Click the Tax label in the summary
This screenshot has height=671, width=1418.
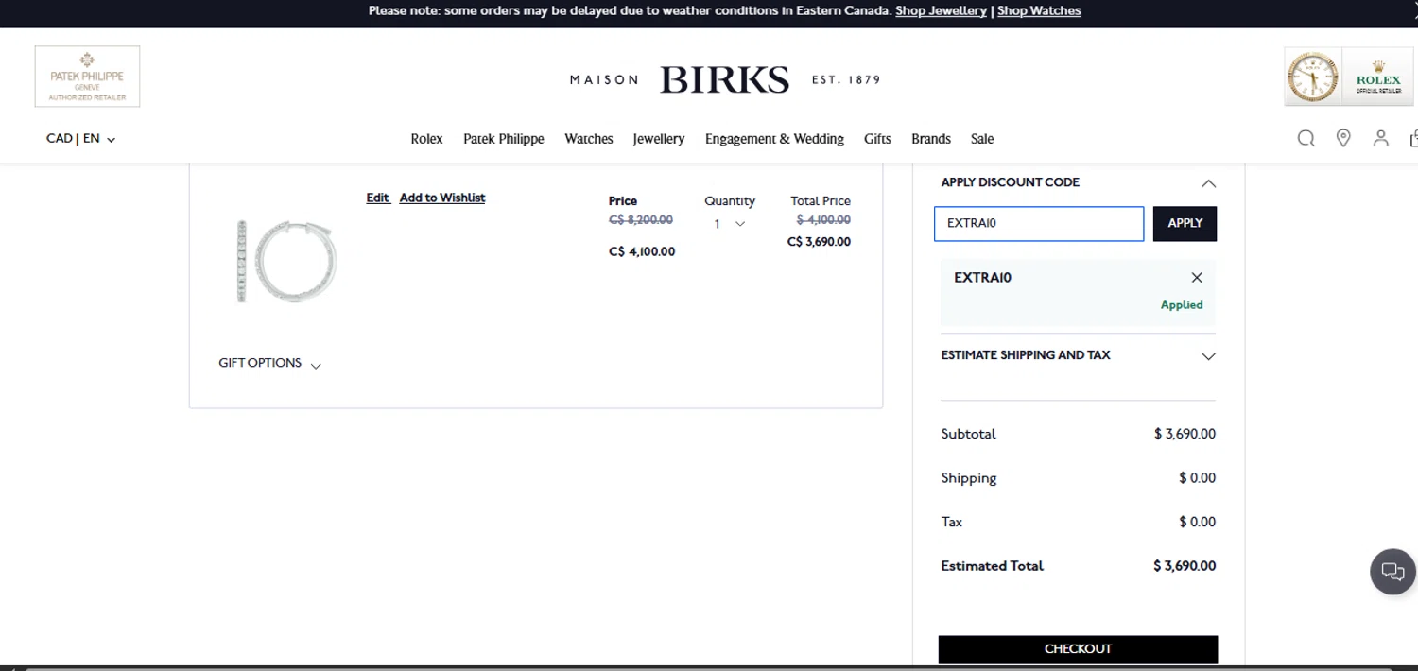952,522
